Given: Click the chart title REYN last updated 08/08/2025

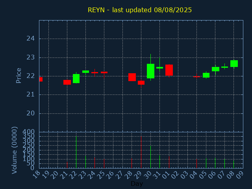Looking at the screenshot, I should (x=140, y=10).
